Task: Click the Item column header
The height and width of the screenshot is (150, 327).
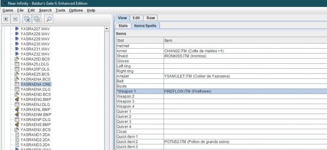Action: click(x=246, y=40)
